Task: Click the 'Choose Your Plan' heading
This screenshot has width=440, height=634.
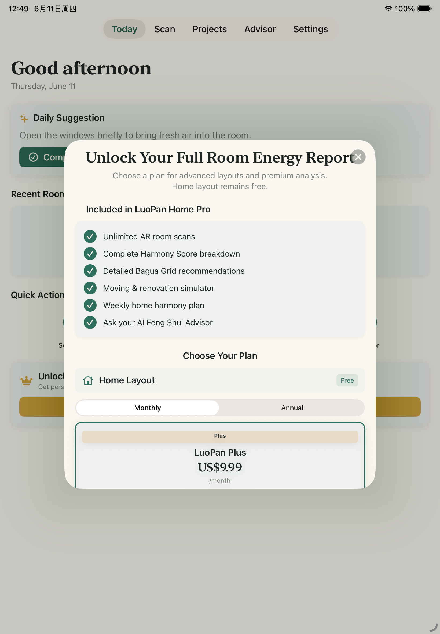Action: 220,356
